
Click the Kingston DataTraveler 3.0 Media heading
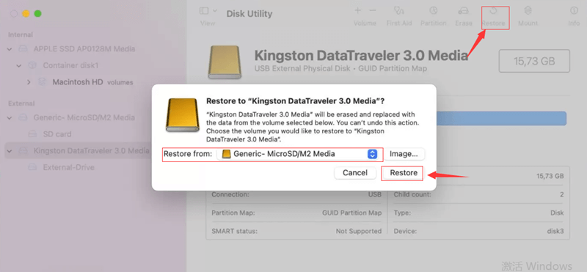pos(361,56)
